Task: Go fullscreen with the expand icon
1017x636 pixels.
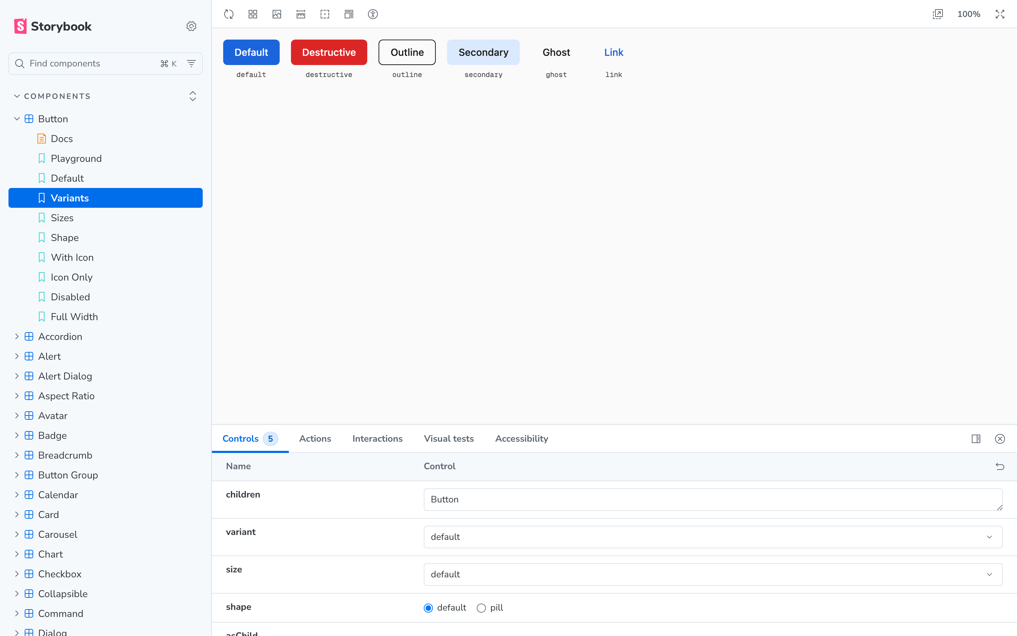Action: [x=1000, y=14]
